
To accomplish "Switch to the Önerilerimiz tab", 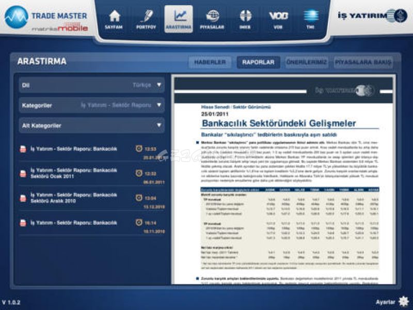I will tap(307, 63).
